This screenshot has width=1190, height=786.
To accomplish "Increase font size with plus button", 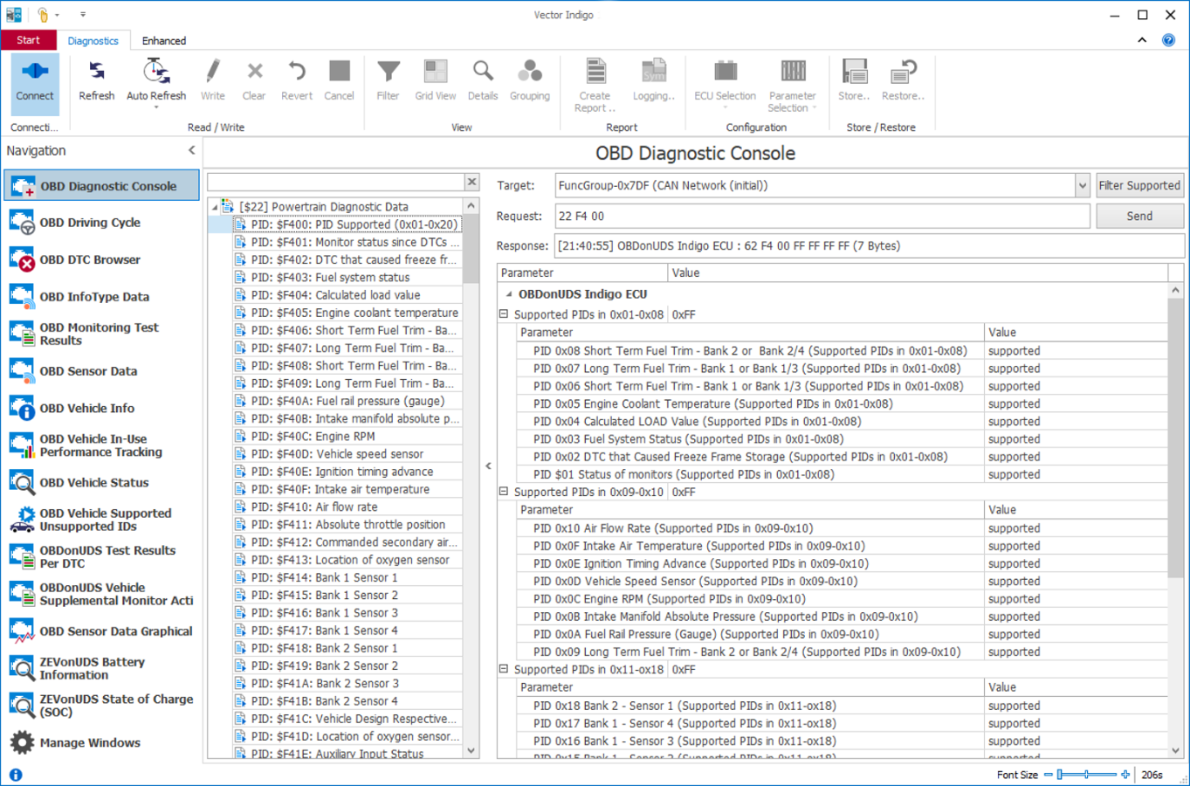I will [1125, 775].
